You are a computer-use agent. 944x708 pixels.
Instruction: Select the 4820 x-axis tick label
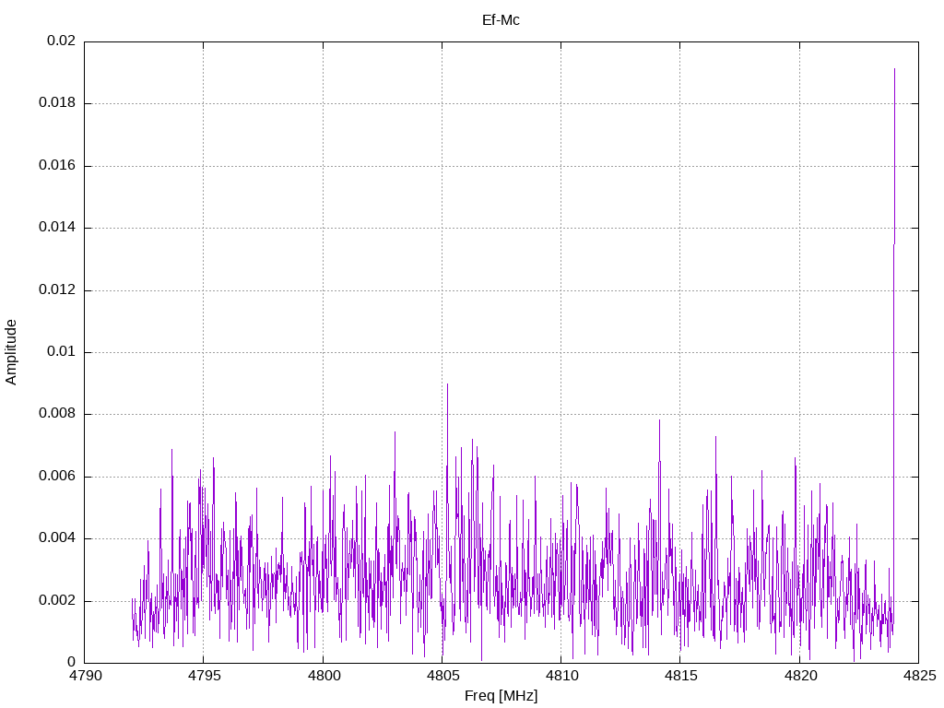pyautogui.click(x=799, y=676)
